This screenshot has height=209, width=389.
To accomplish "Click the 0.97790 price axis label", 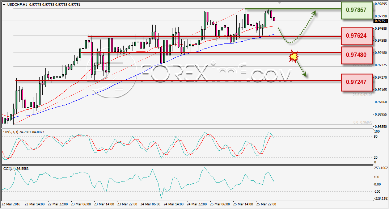I will click(x=381, y=16).
